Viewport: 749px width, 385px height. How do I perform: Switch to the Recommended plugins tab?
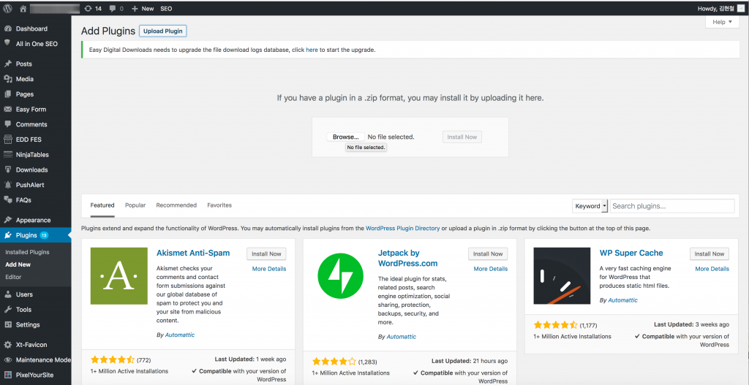click(x=176, y=205)
